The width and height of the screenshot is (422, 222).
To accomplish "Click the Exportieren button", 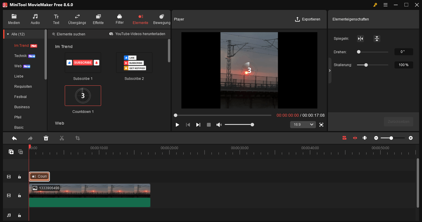I will 308,19.
